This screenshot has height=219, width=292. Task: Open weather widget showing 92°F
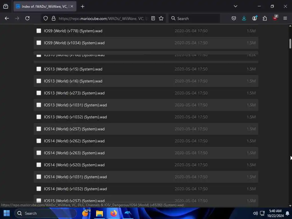86,213
